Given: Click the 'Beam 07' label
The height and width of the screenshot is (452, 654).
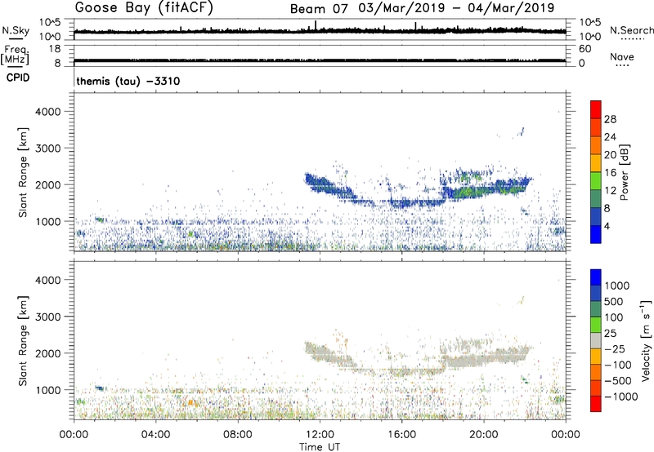Looking at the screenshot, I should (319, 9).
